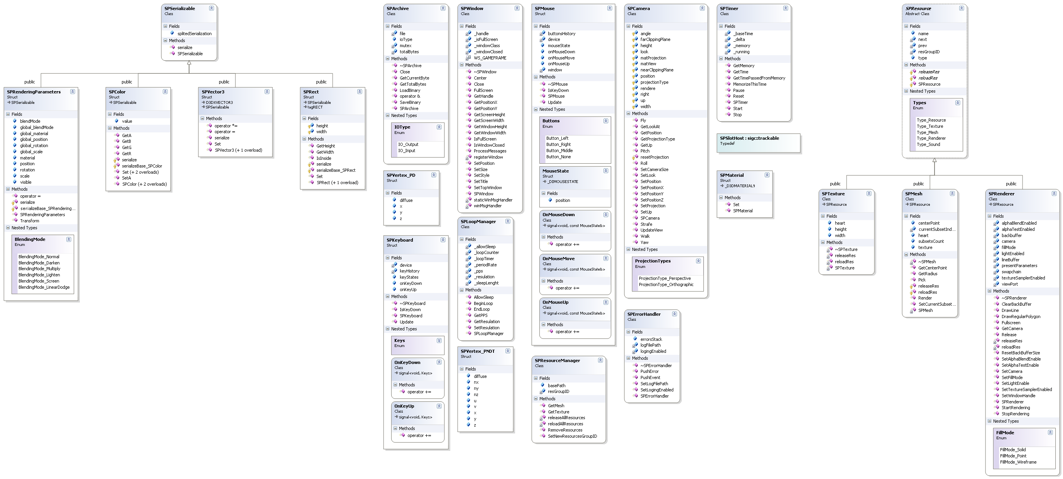Click the chevron on Buttons enum
This screenshot has height=479, width=1063.
(605, 121)
